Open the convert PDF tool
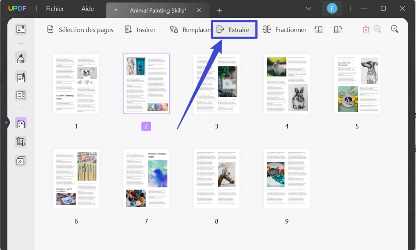 pyautogui.click(x=21, y=95)
